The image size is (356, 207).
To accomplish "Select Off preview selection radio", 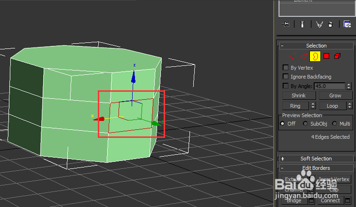I will coord(283,124).
